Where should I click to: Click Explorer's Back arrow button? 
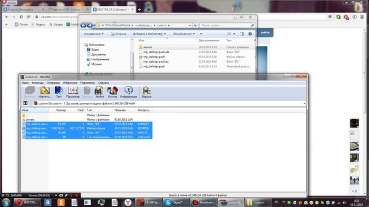[x=83, y=25]
